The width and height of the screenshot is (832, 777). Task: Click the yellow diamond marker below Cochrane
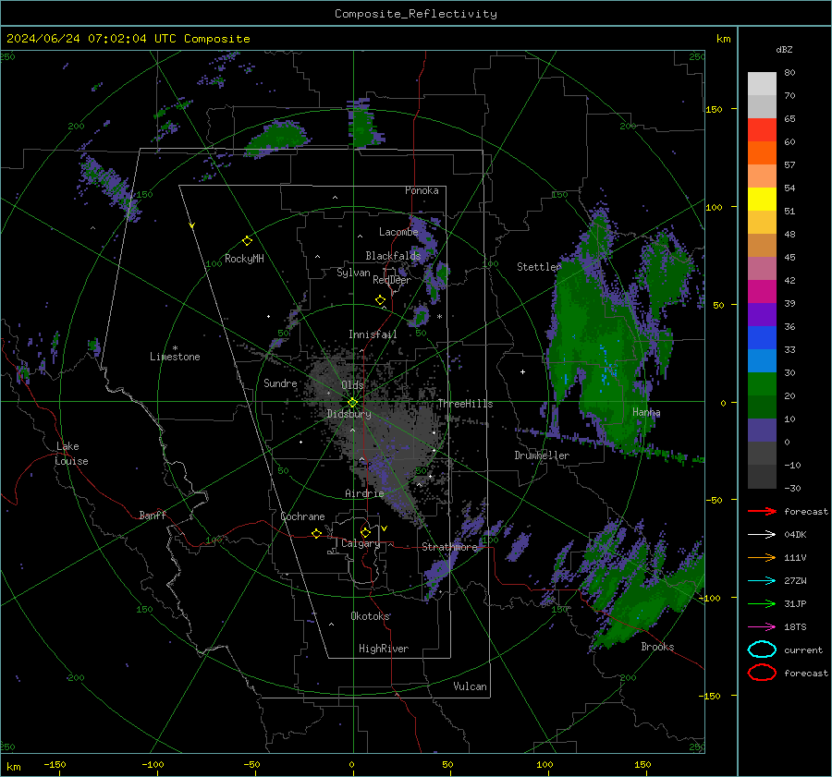coord(316,533)
